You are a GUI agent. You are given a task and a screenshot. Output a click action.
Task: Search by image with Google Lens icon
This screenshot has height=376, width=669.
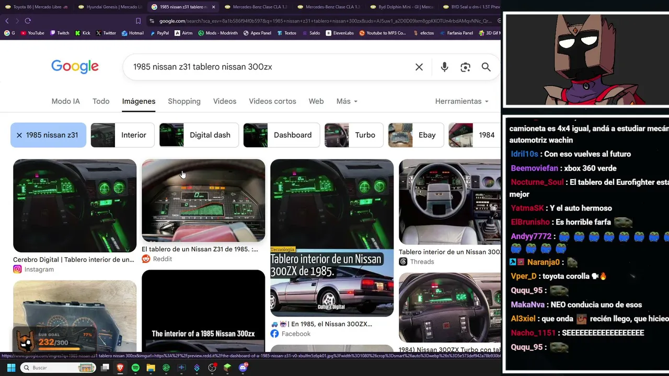(465, 67)
